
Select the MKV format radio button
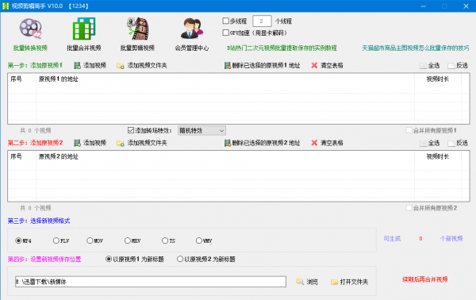coord(127,240)
